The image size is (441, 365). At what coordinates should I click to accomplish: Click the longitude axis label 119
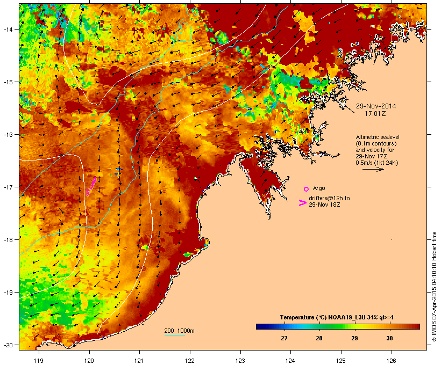(39, 361)
